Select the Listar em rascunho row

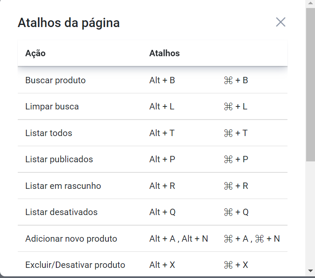pos(63,186)
